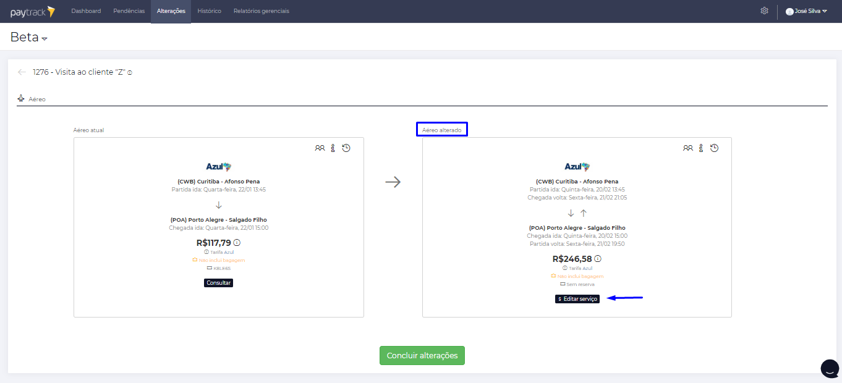842x383 pixels.
Task: Open the Pendências menu item
Action: (x=129, y=11)
